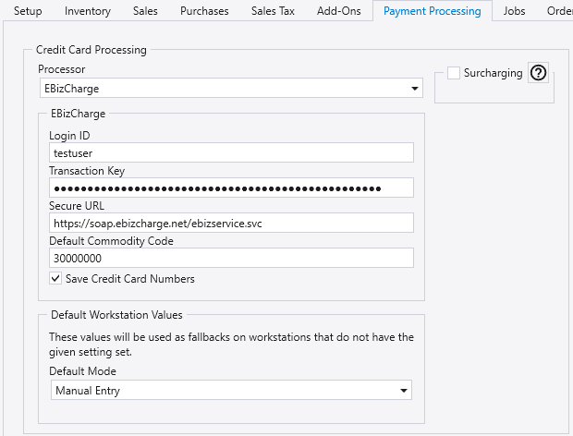Viewport: 573px width, 436px height.
Task: Open the Inventory tab
Action: pyautogui.click(x=88, y=11)
